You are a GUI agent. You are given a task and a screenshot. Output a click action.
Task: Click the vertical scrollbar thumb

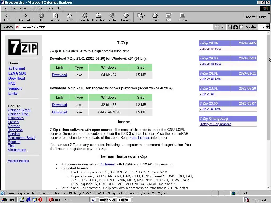click(x=268, y=87)
